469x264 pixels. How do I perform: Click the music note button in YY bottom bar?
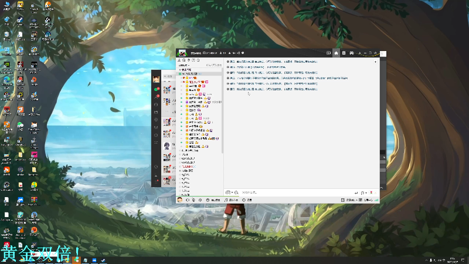231,200
